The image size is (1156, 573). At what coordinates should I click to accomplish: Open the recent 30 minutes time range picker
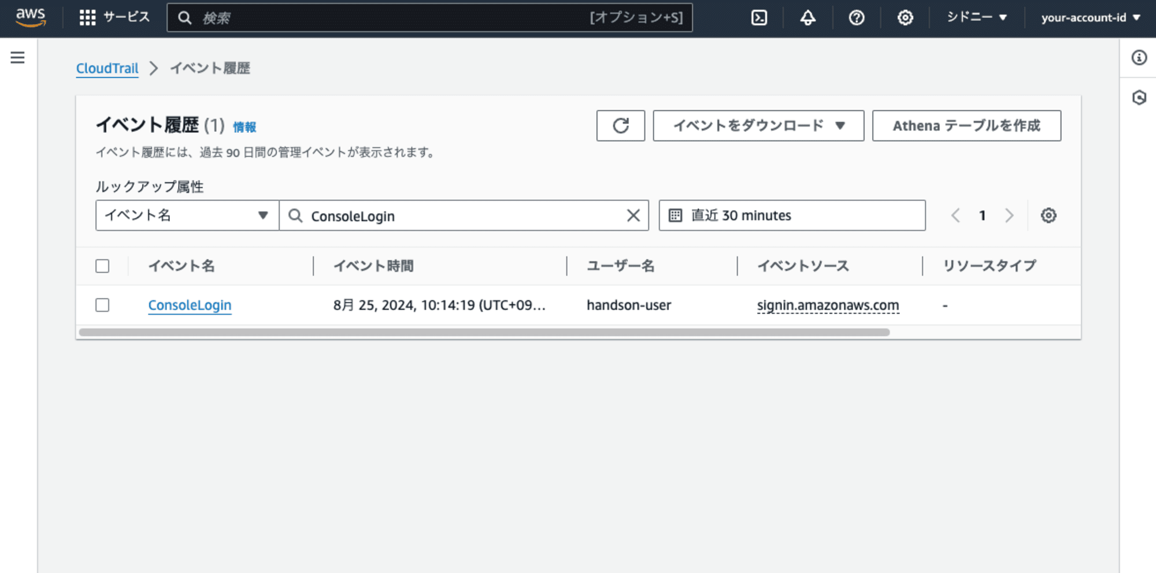pyautogui.click(x=792, y=215)
